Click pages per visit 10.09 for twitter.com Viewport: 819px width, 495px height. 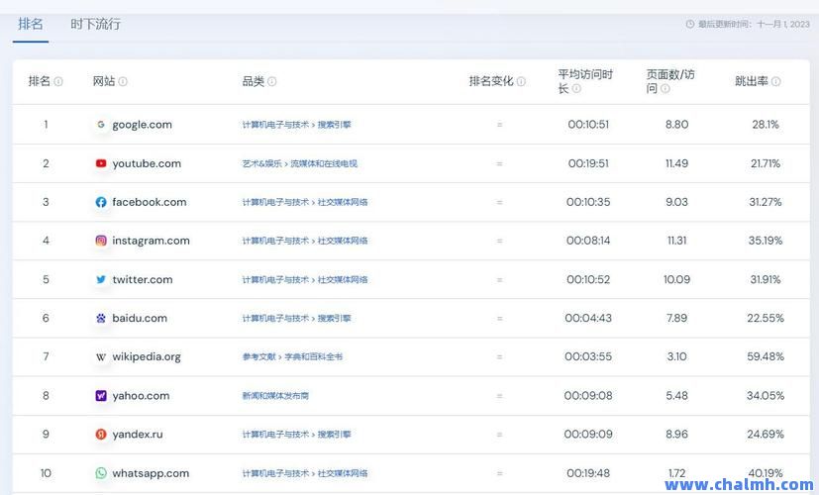[x=677, y=279]
